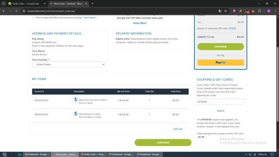Open extension with red badge
The height and width of the screenshot is (157, 279).
[247, 11]
